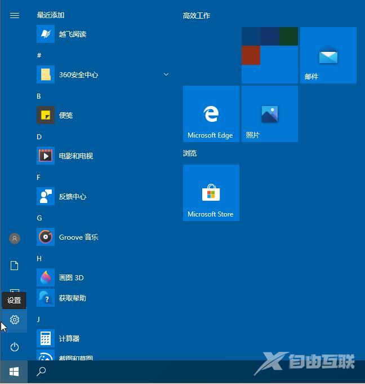Open the Power options icon

(15, 347)
